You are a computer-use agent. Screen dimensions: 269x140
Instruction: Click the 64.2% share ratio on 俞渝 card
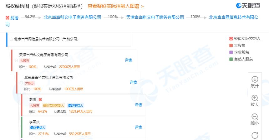click(x=43, y=111)
